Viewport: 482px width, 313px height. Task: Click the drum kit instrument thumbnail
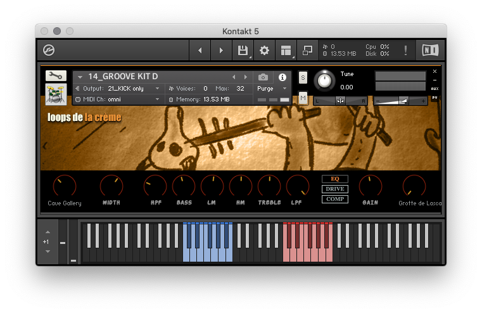(x=56, y=94)
